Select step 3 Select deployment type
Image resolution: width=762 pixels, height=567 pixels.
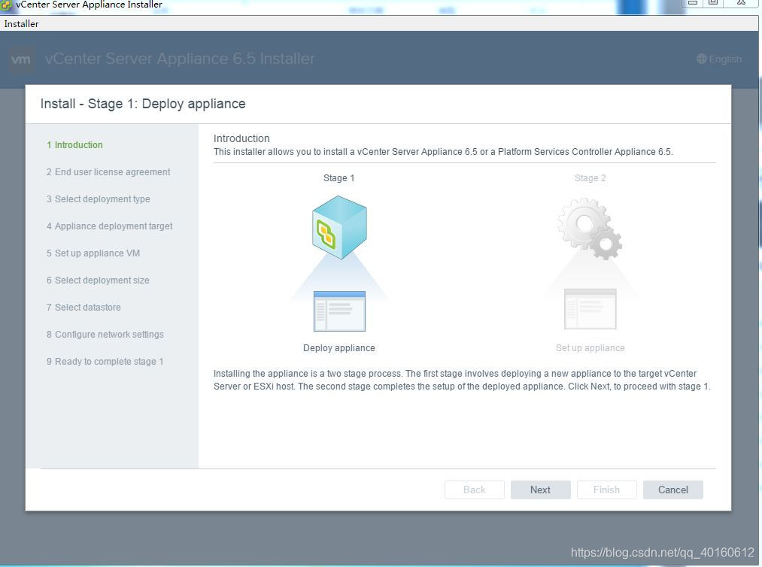click(99, 199)
